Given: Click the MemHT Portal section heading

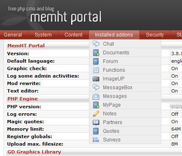Looking at the screenshot, I should [26, 46].
